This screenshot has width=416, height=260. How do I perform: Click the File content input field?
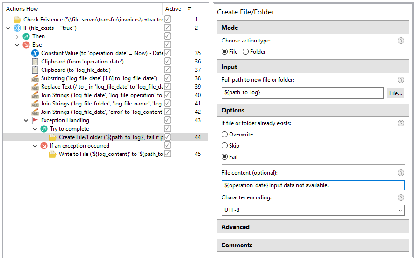point(313,185)
